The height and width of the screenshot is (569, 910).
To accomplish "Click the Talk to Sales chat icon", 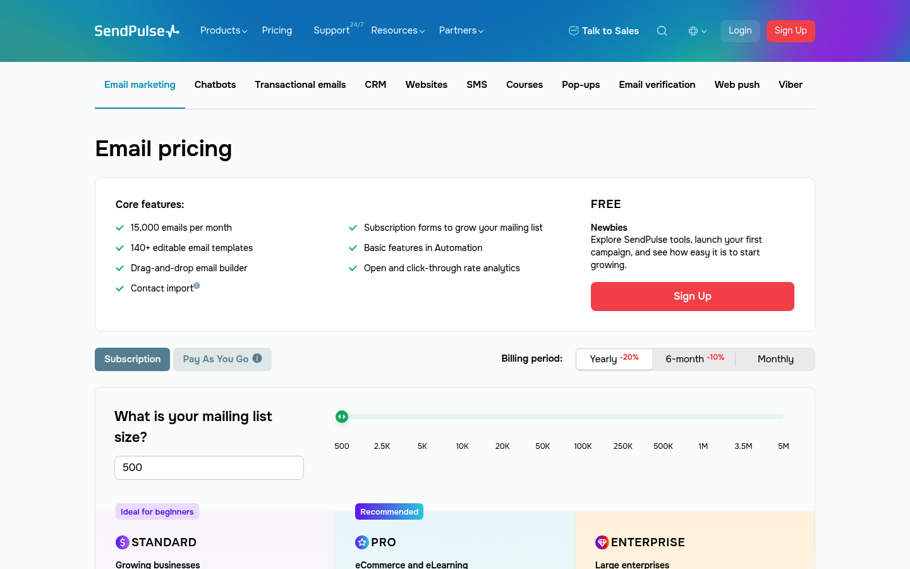I will [x=574, y=31].
